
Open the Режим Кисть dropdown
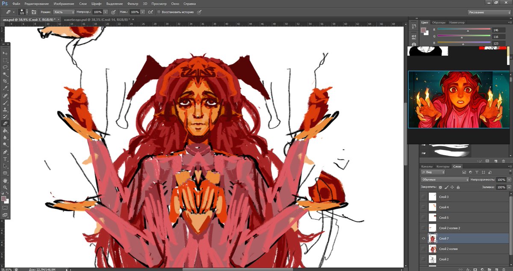pyautogui.click(x=64, y=12)
